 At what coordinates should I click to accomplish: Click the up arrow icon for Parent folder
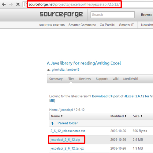pyautogui.click(x=52, y=123)
